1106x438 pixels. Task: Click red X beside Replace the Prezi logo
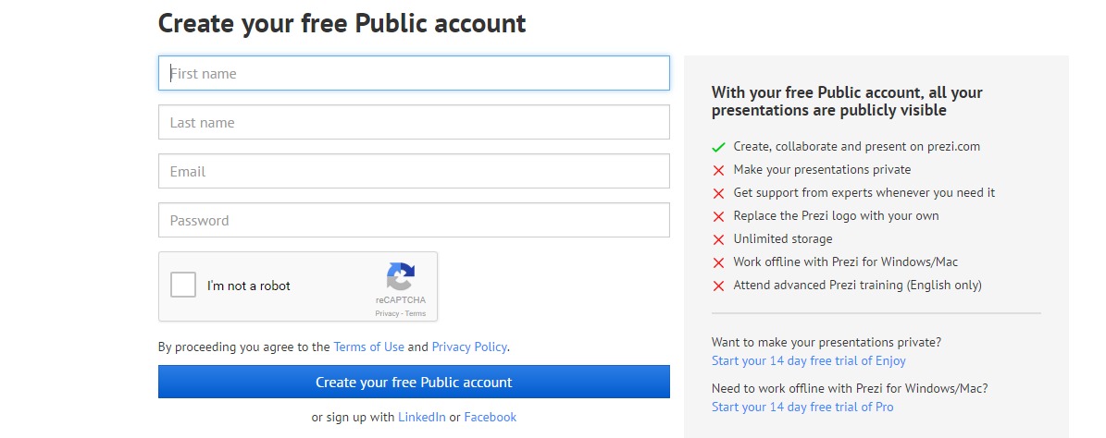tap(718, 216)
